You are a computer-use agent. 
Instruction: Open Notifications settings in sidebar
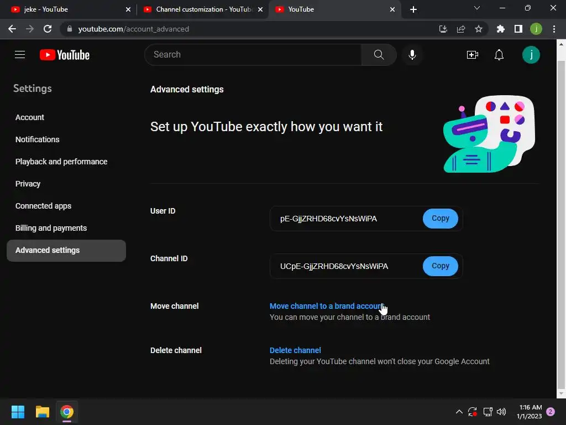point(37,139)
